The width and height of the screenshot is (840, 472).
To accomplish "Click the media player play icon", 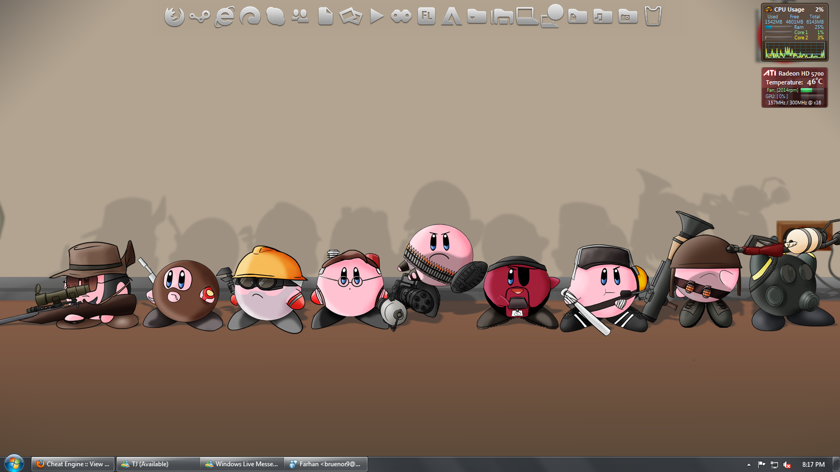I will tap(376, 16).
